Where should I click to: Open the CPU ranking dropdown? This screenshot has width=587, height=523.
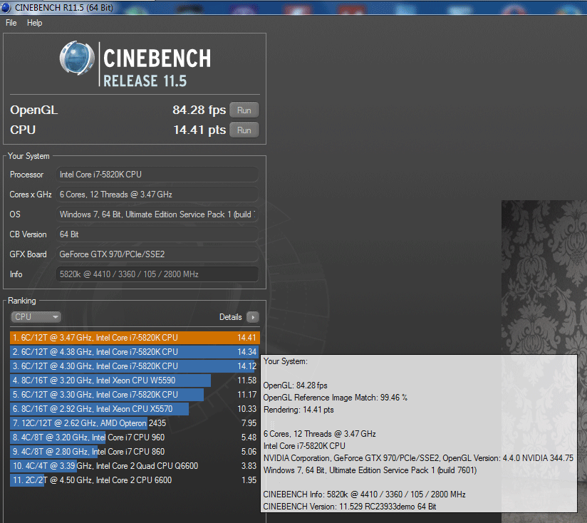(x=36, y=317)
